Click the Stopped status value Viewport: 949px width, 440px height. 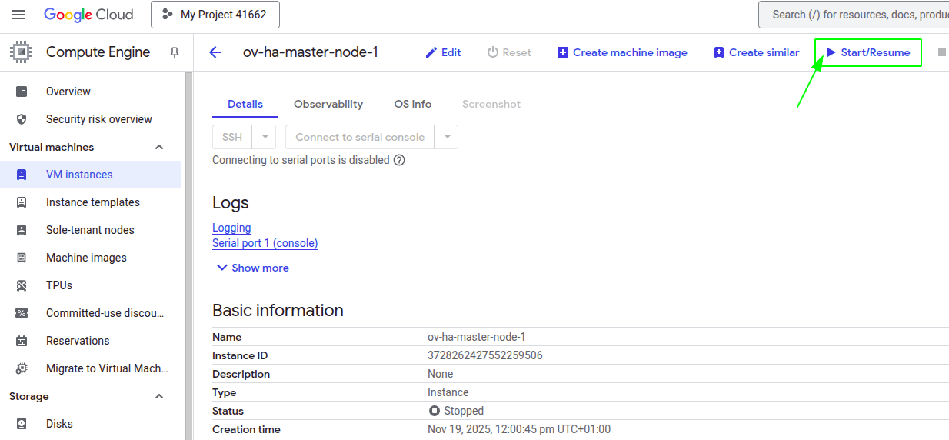pyautogui.click(x=457, y=411)
